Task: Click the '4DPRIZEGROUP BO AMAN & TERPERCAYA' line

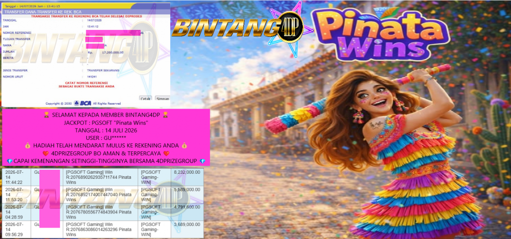Action: click(x=106, y=153)
